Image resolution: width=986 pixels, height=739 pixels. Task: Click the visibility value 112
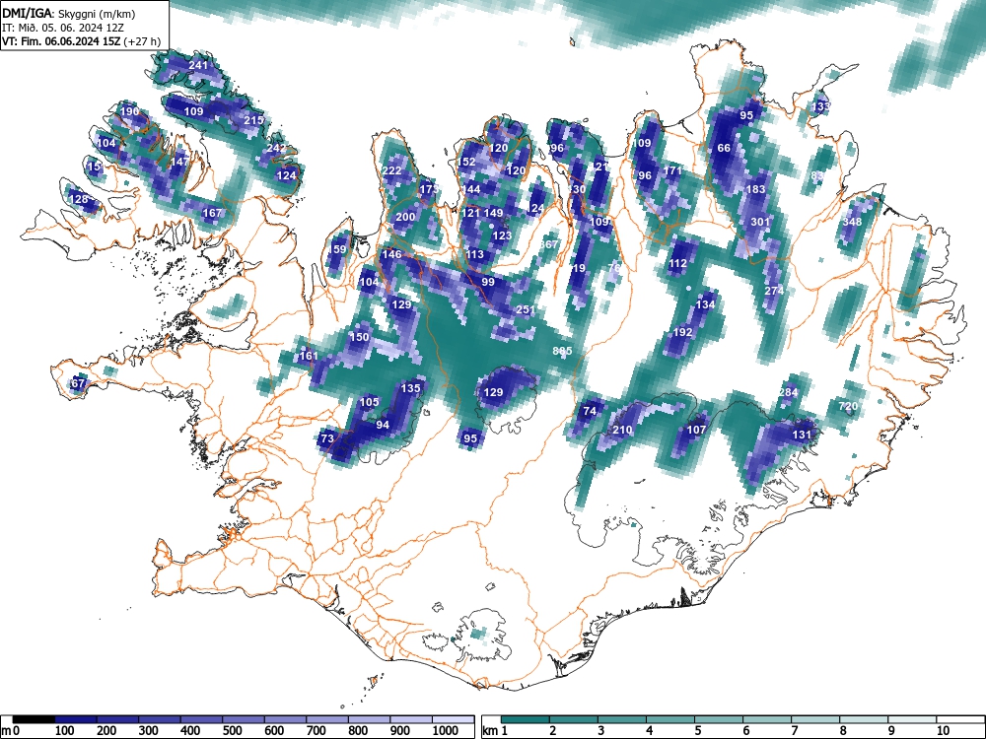click(678, 263)
